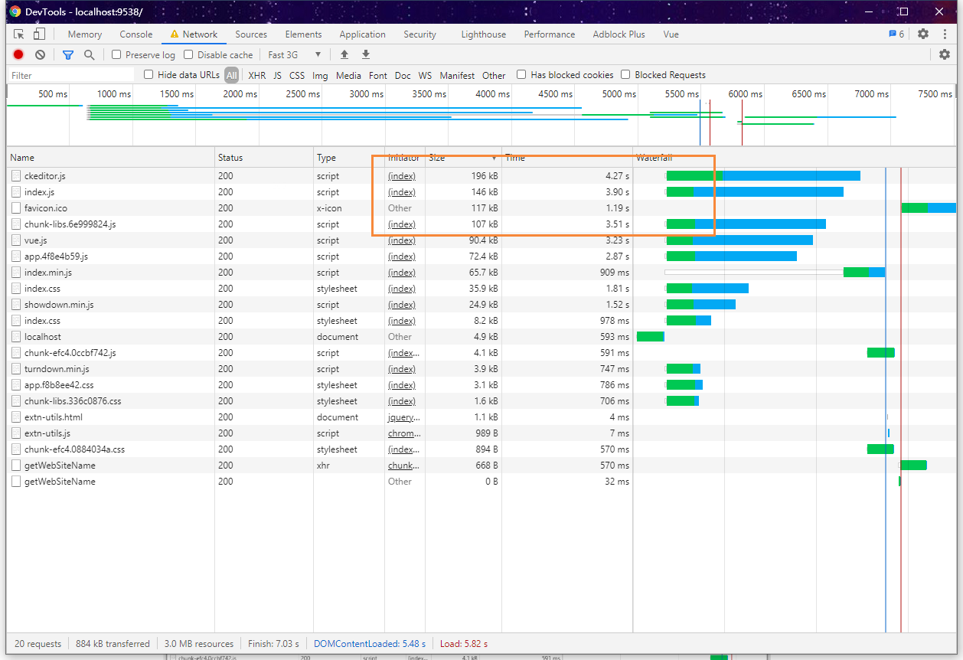Open network search magnifier
Viewport: 963px width, 660px height.
click(90, 54)
